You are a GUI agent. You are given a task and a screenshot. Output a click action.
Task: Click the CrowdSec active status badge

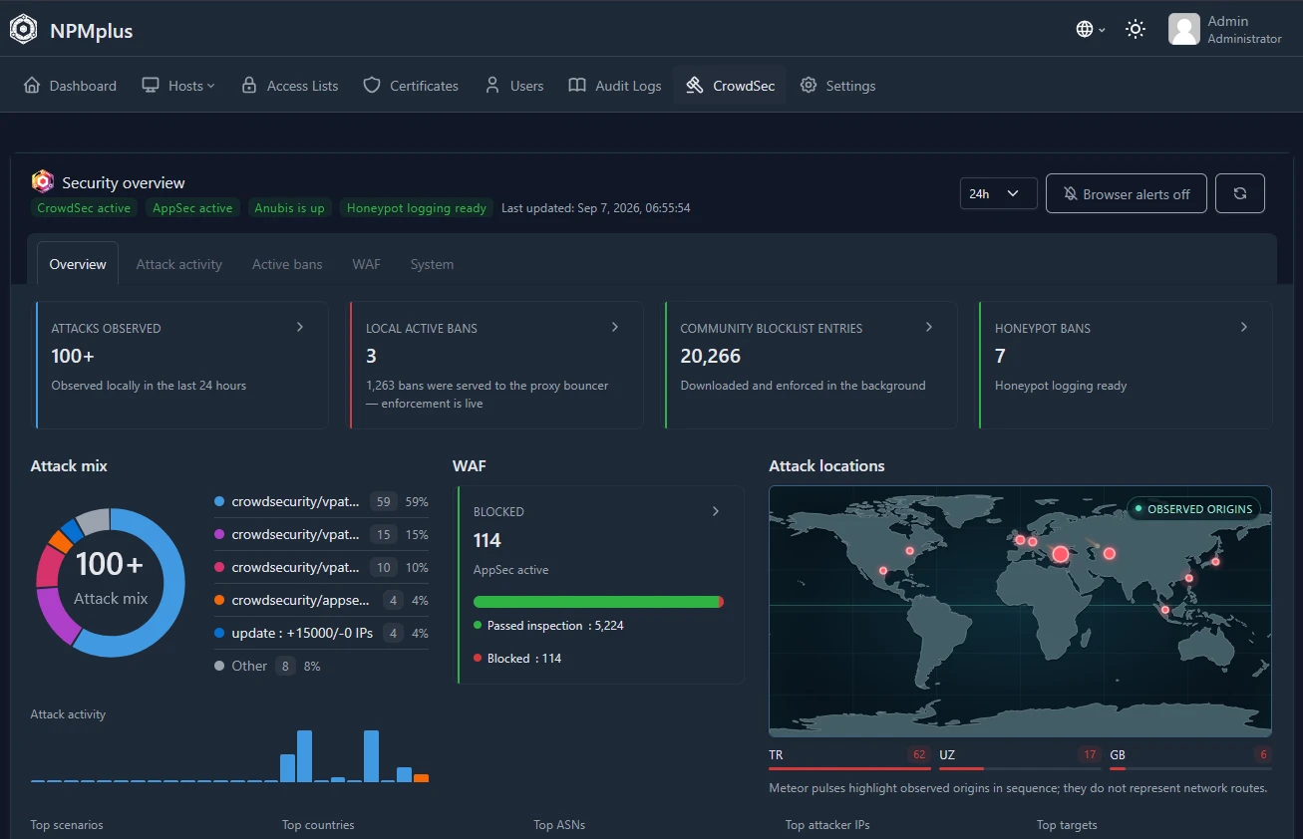coord(84,208)
